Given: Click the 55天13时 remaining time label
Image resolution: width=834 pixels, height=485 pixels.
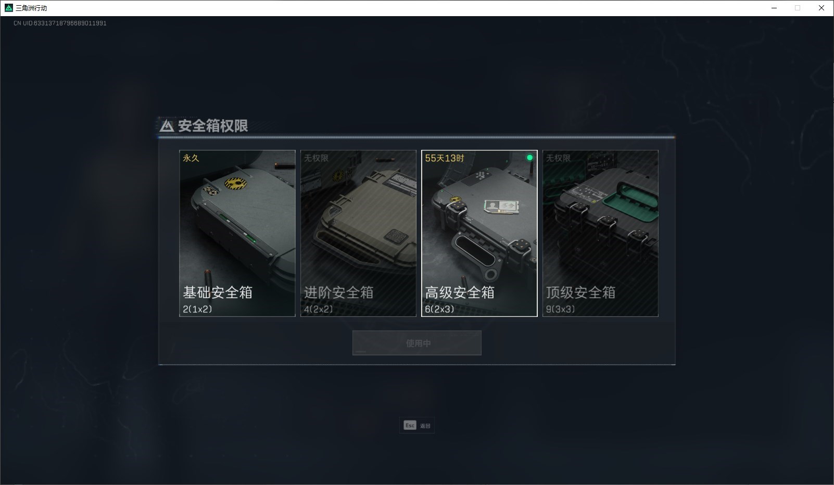Looking at the screenshot, I should (x=445, y=158).
